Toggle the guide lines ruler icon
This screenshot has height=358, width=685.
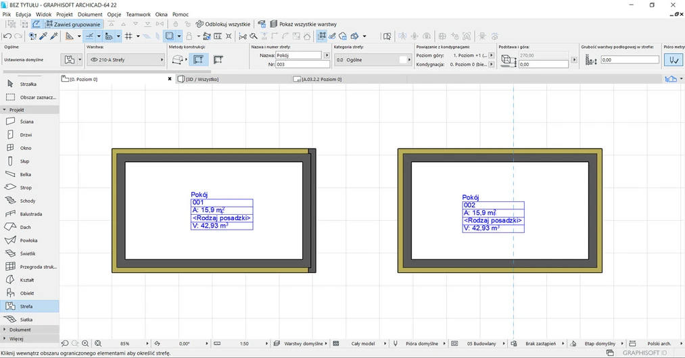69,36
